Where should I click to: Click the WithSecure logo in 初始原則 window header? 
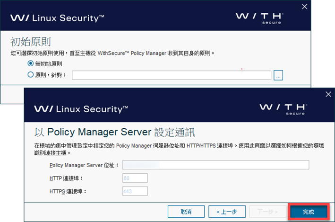[259, 18]
